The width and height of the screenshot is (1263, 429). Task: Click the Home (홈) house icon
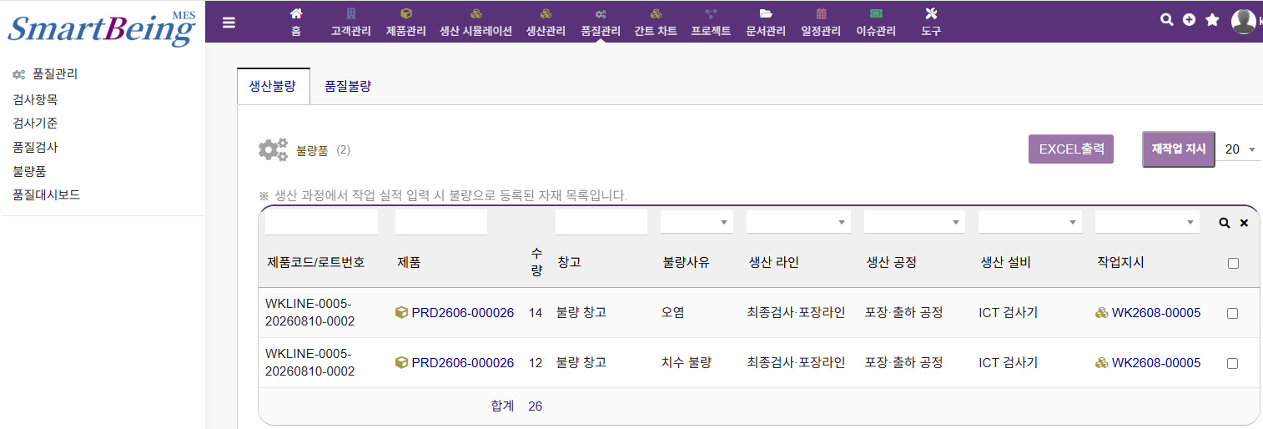pos(296,13)
